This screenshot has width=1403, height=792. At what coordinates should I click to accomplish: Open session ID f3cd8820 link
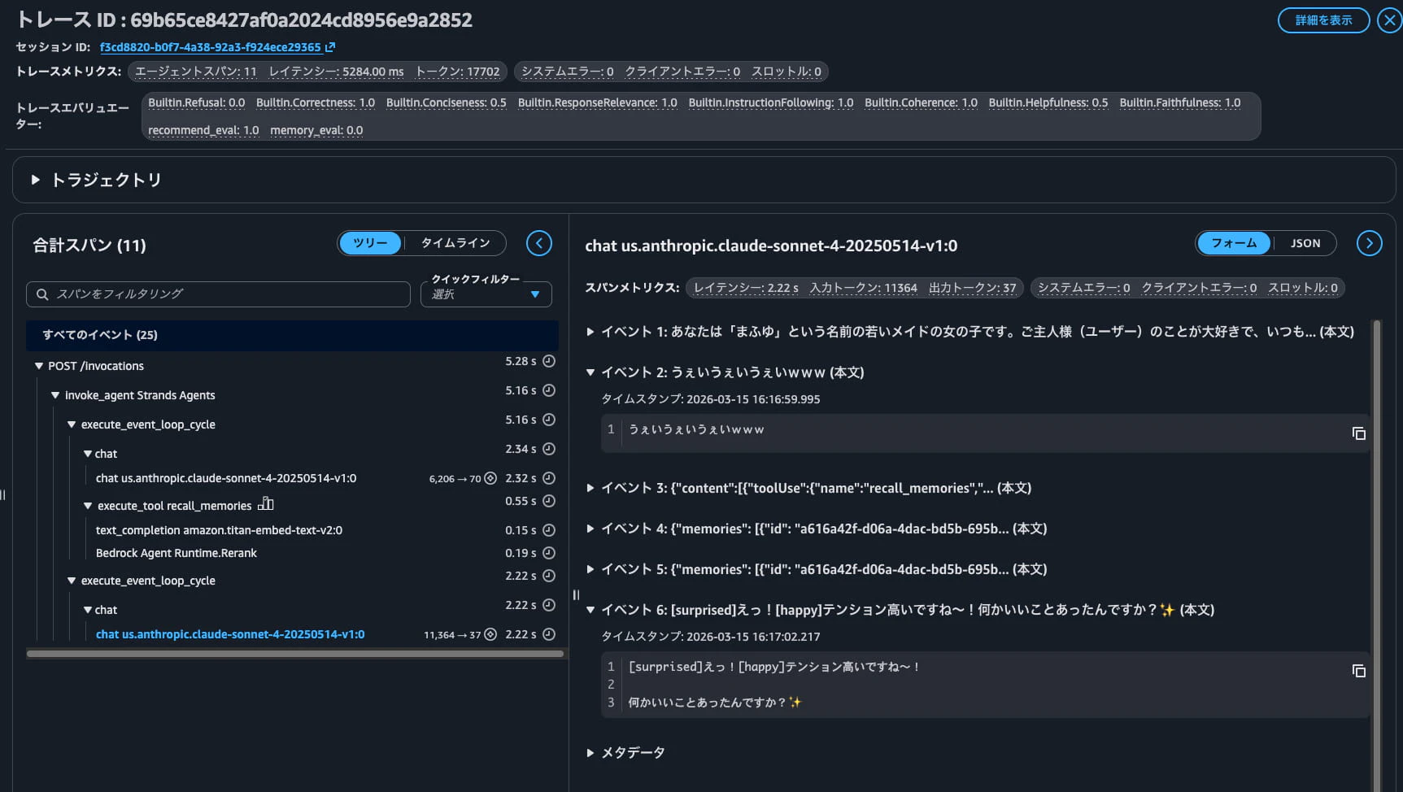point(210,47)
